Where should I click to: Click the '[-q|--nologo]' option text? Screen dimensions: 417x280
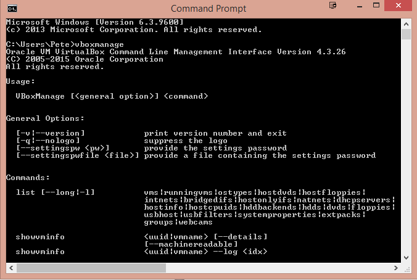[x=48, y=141]
